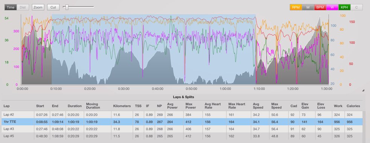370x143 pixels.
Task: Click the Kilometers column header
Action: [122, 106]
